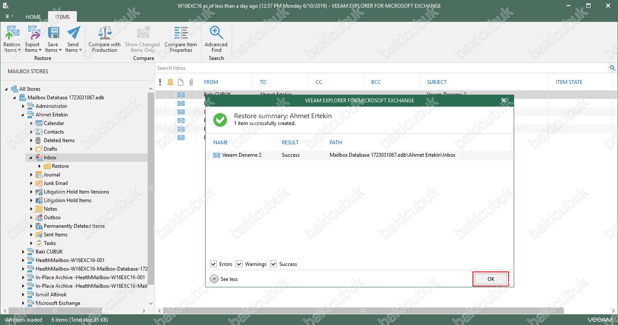This screenshot has height=325, width=618.
Task: Switch to the ITEMS ribbon tab
Action: (62, 17)
